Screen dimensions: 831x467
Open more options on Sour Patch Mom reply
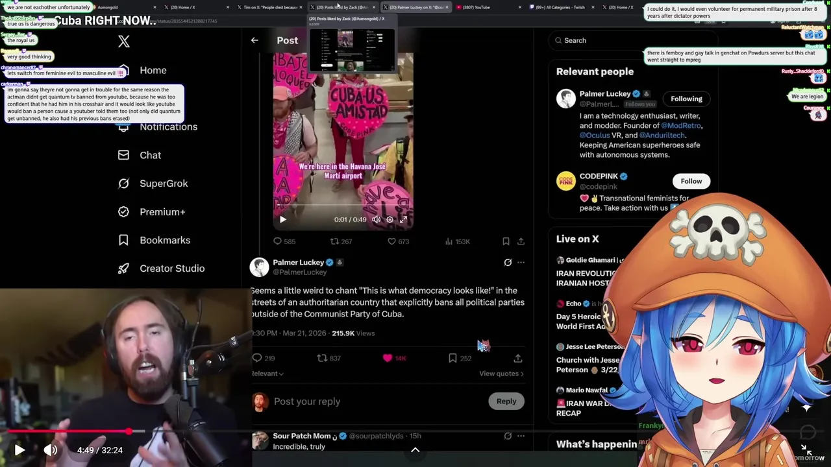tap(521, 436)
